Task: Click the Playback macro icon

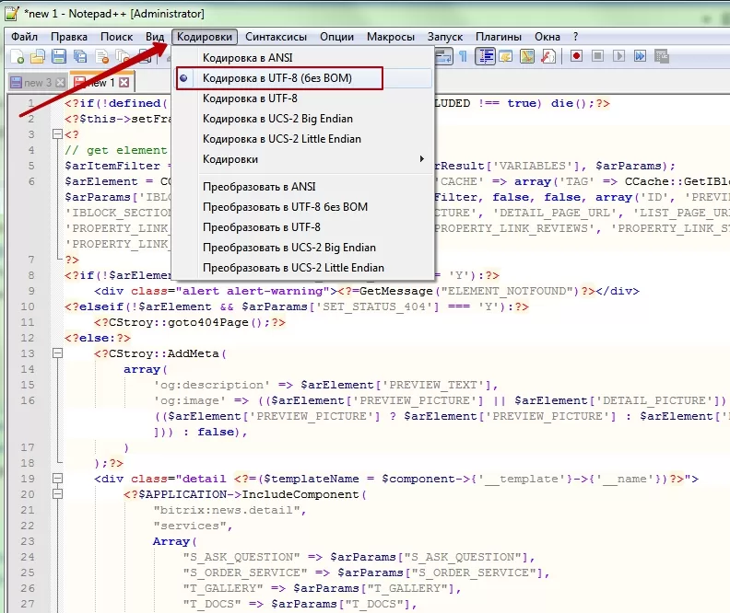Action: (x=618, y=57)
